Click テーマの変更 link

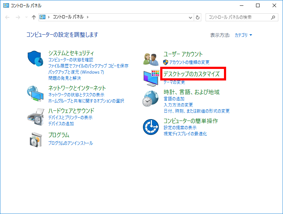coord(174,82)
